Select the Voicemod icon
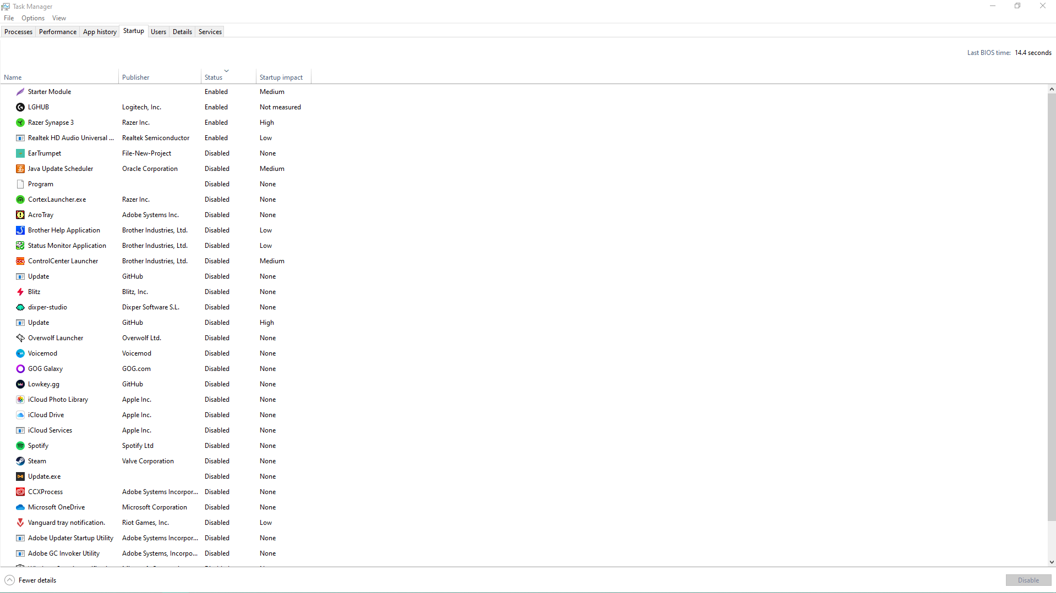Screen dimensions: 1056x593 point(20,353)
